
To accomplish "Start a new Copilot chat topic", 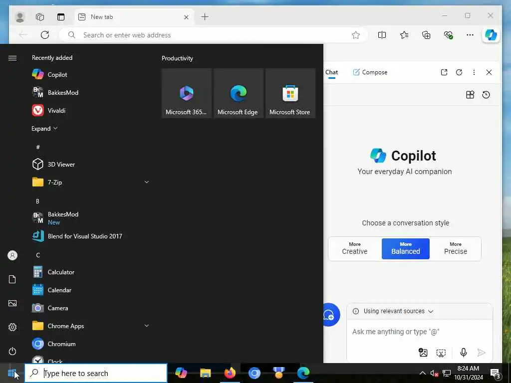I will (331, 315).
